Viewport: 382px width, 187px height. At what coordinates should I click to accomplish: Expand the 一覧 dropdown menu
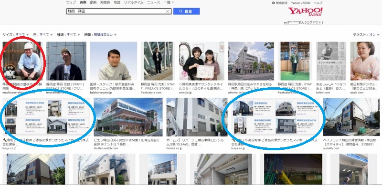pos(169,2)
